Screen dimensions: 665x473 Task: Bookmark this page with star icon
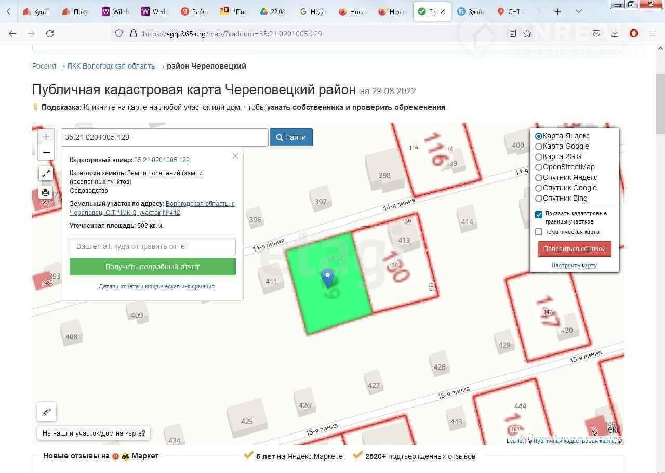click(527, 34)
